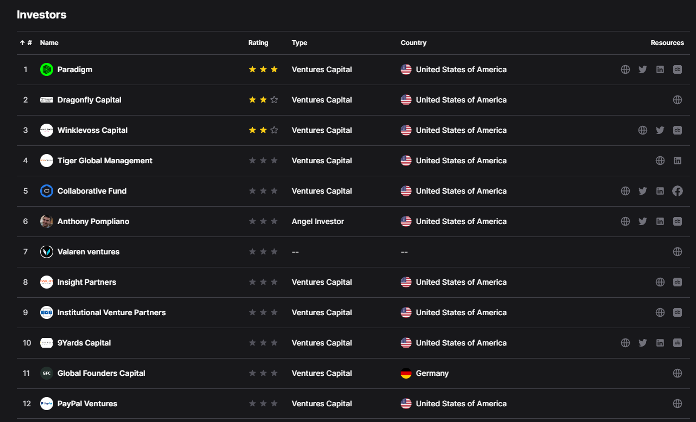Viewport: 696px width, 422px height.
Task: Open the Anthony Pompliano investor link
Action: (93, 221)
